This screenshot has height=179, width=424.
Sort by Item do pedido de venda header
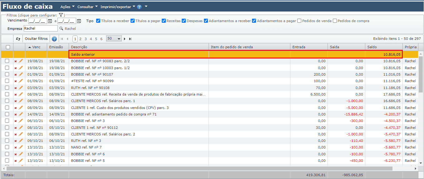pyautogui.click(x=249, y=47)
